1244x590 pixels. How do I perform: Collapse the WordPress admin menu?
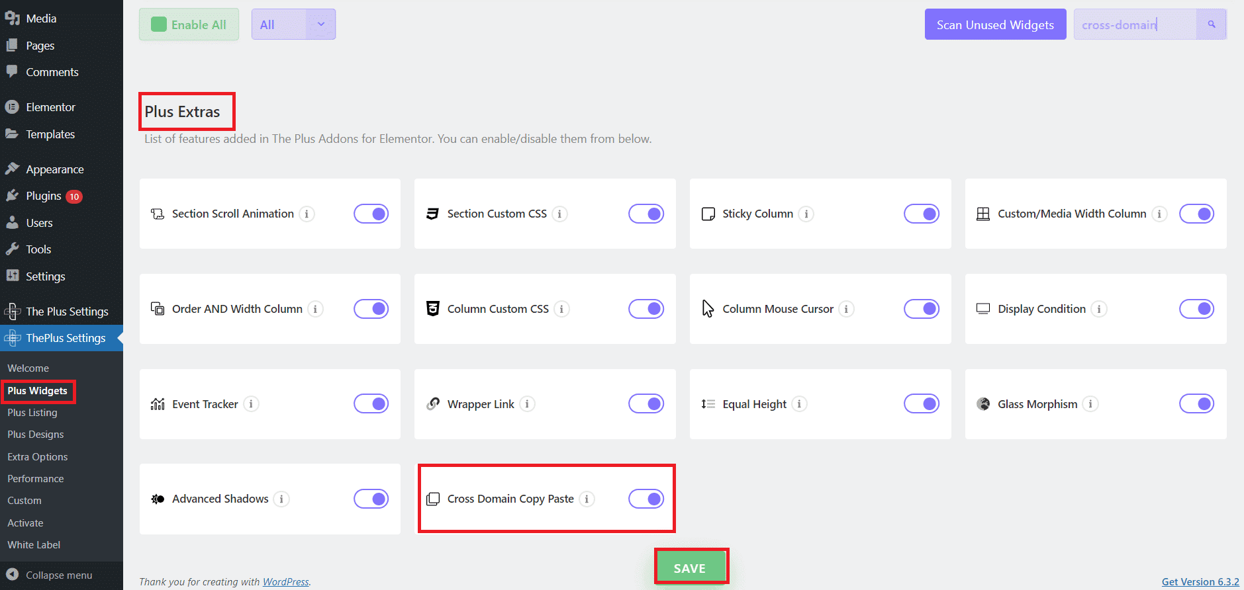coord(59,575)
